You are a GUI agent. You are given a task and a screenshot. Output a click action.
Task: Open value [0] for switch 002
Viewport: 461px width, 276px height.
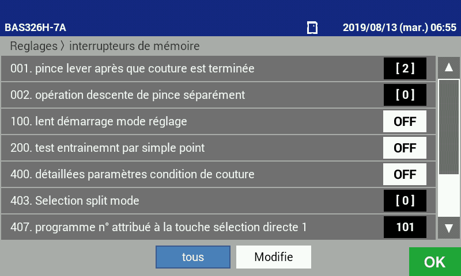(405, 95)
